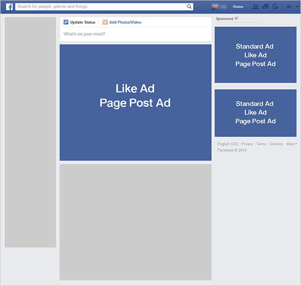Open the blurred profile picture in the top bar
The width and height of the screenshot is (301, 286).
click(x=215, y=7)
